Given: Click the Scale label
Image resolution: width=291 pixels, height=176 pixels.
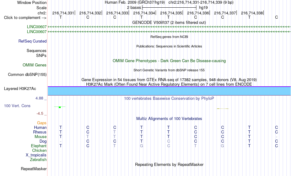Looking at the screenshot, I should click(x=42, y=8).
